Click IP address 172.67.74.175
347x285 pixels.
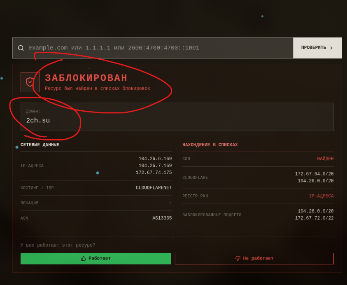[154, 173]
